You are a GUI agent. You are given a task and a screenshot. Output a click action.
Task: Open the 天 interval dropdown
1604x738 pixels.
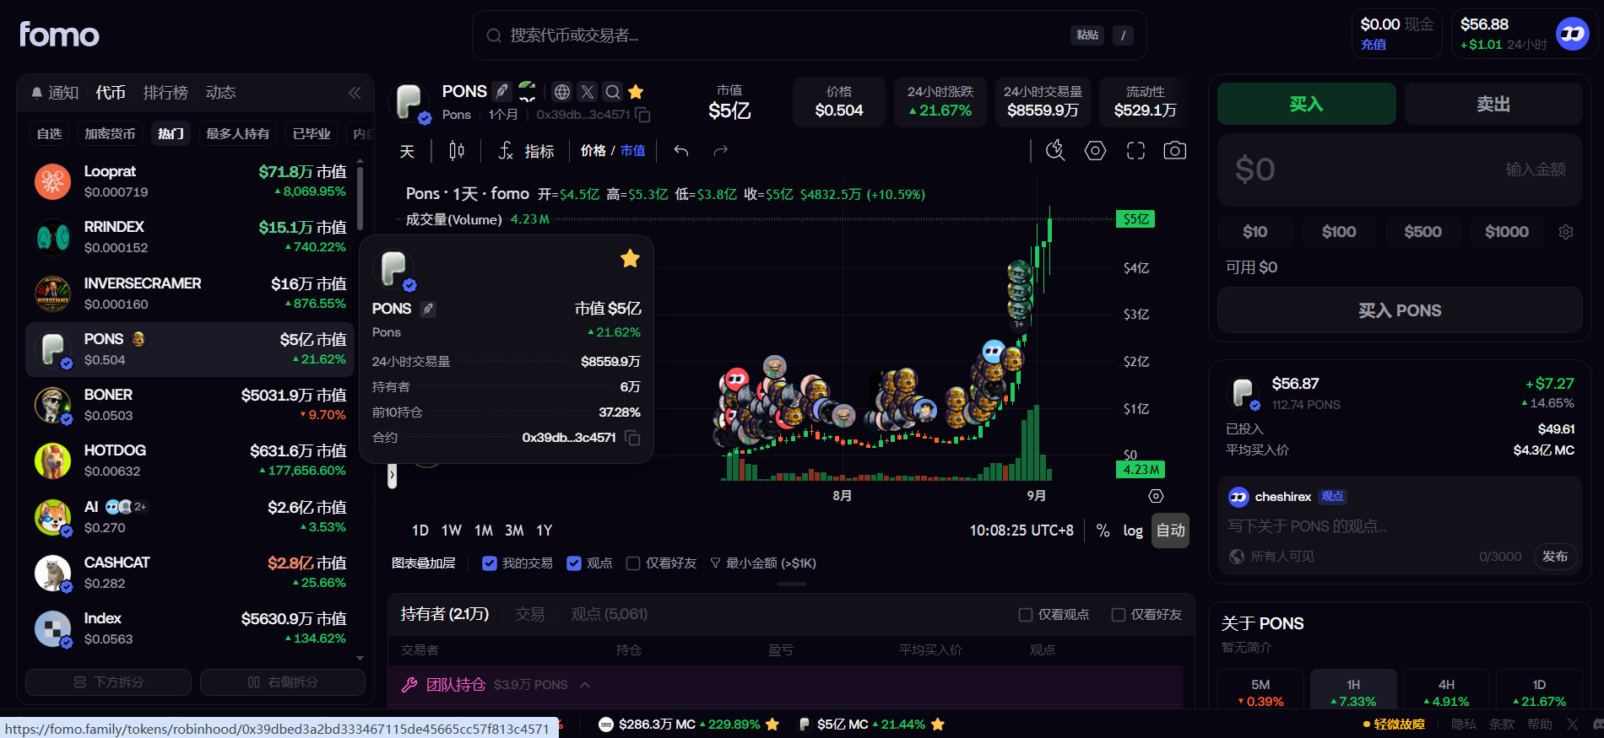click(407, 151)
